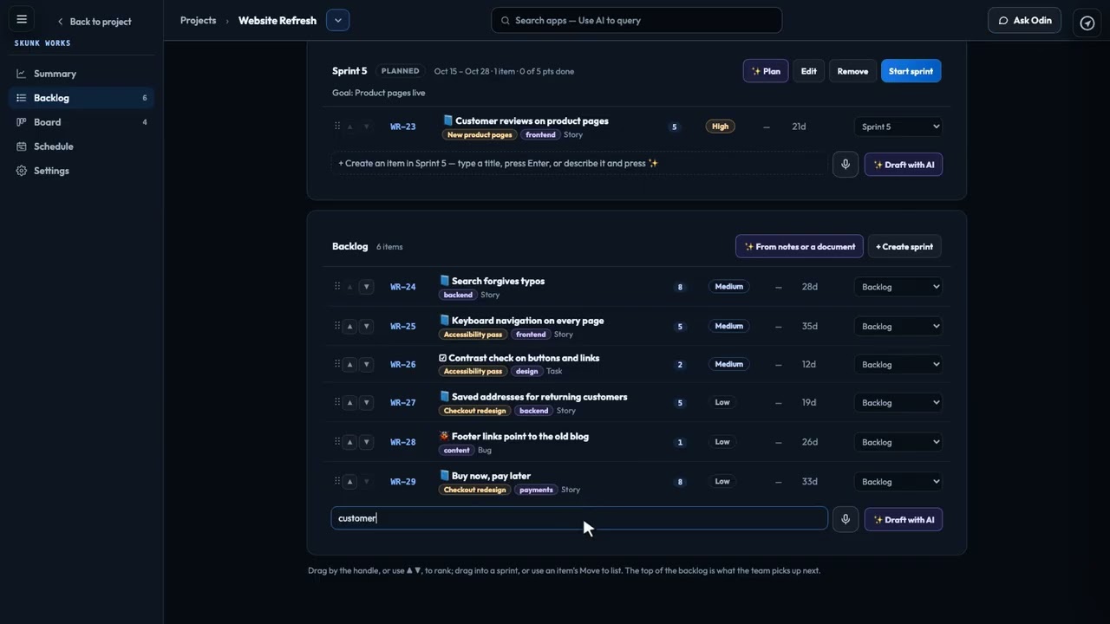Open issue link WR-29
Image resolution: width=1110 pixels, height=624 pixels.
pos(402,482)
